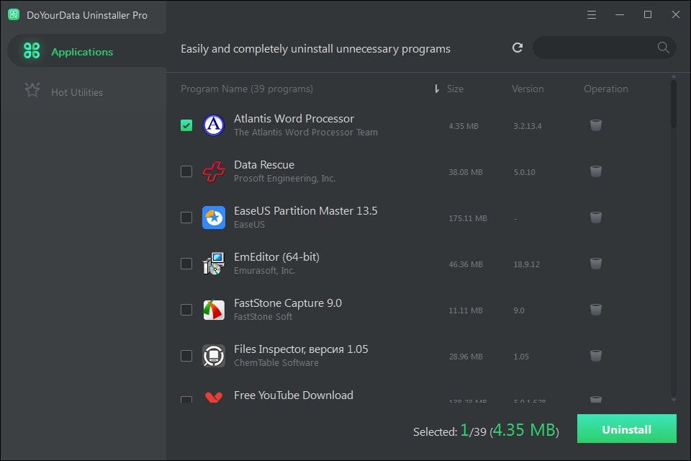Uncheck Atlantis Word Processor

point(186,125)
